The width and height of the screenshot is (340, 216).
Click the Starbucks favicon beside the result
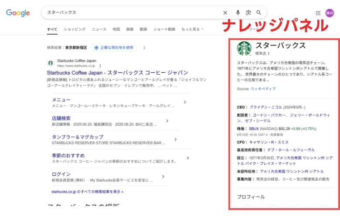51,63
